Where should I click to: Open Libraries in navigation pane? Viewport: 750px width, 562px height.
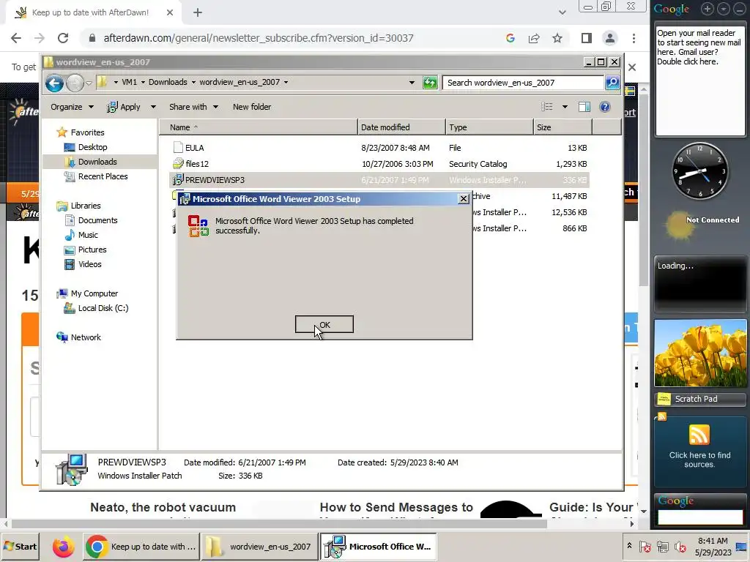[86, 206]
